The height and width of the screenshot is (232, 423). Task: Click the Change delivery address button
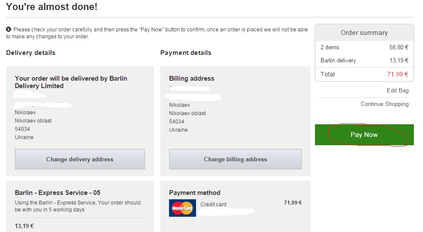click(x=80, y=159)
